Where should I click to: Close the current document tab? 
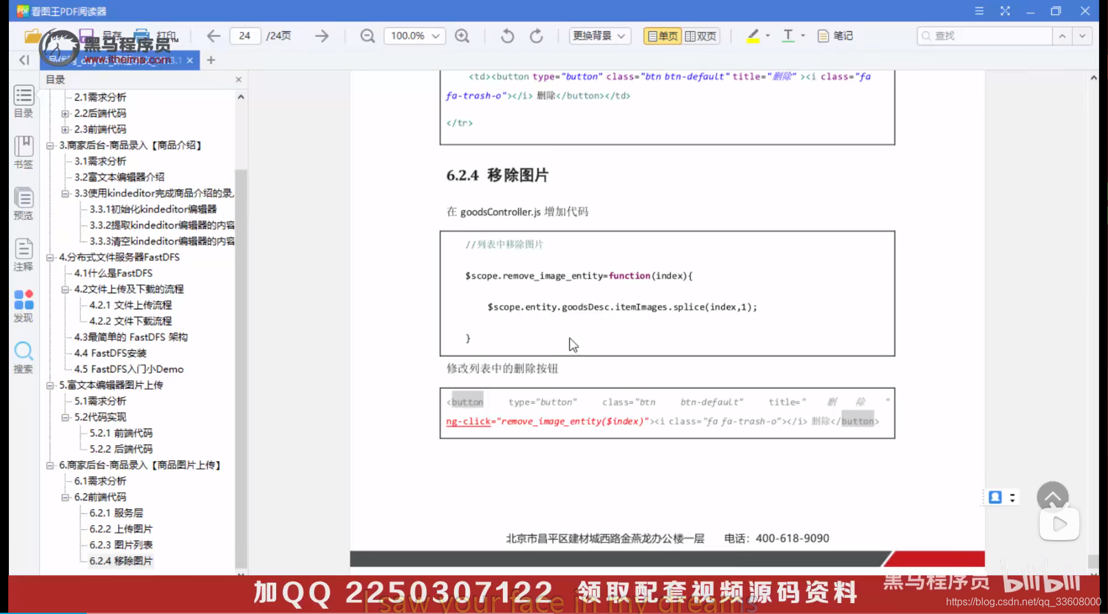190,60
